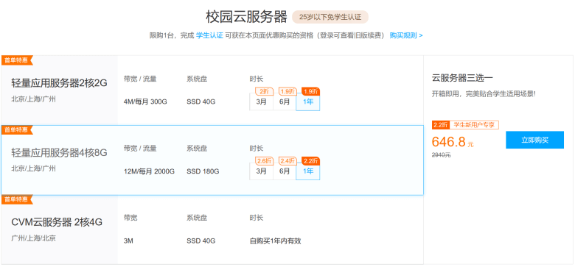The width and height of the screenshot is (575, 267).
Task: Click the 3M bandwidth value for CVM
Action: (x=128, y=241)
